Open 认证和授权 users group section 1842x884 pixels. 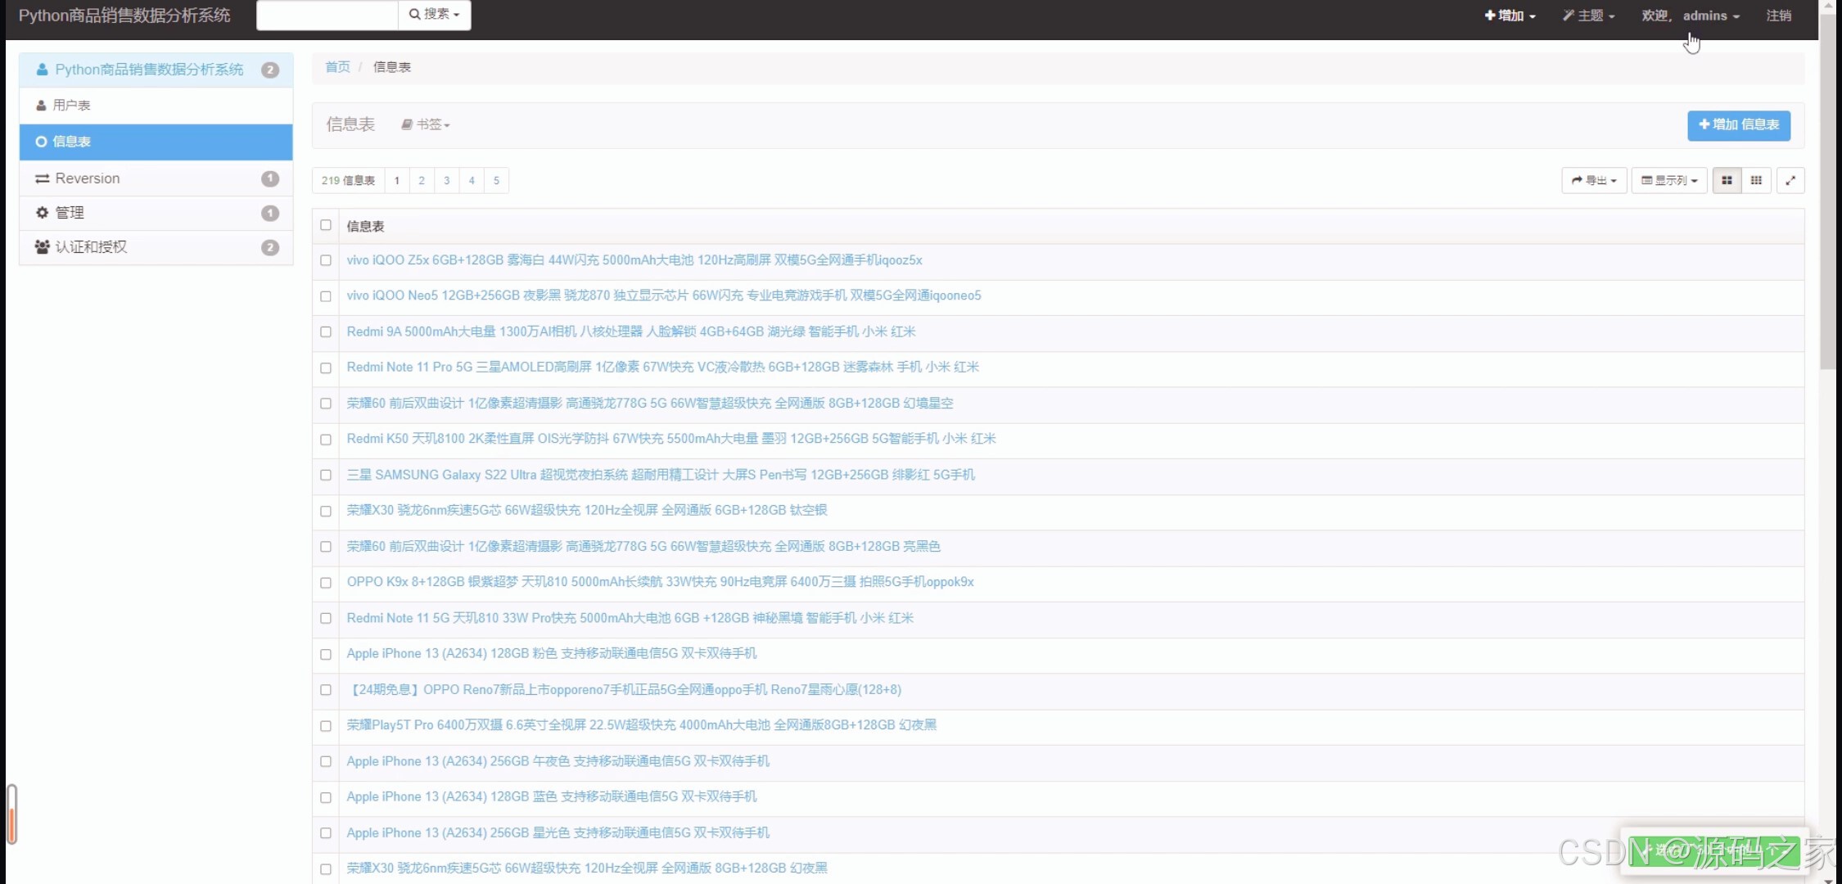(91, 247)
